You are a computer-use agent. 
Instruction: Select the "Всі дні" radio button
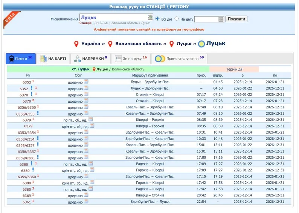pos(158,19)
